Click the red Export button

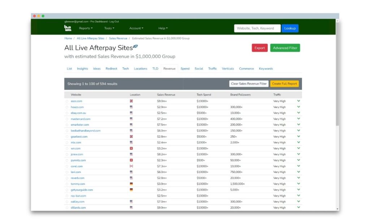[259, 48]
